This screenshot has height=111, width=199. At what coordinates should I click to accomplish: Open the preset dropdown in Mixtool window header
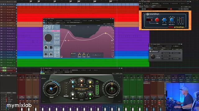click(x=164, y=48)
